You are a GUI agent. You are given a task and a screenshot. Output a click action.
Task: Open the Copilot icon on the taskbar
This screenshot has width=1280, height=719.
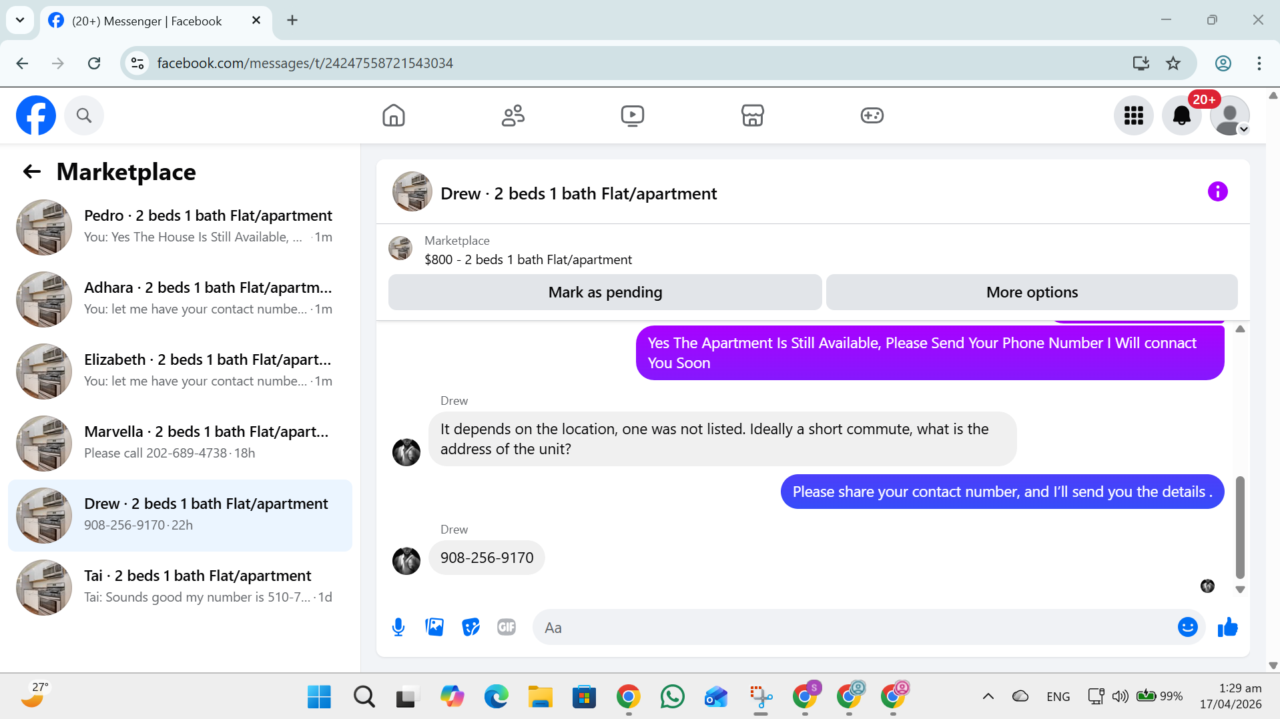click(452, 697)
